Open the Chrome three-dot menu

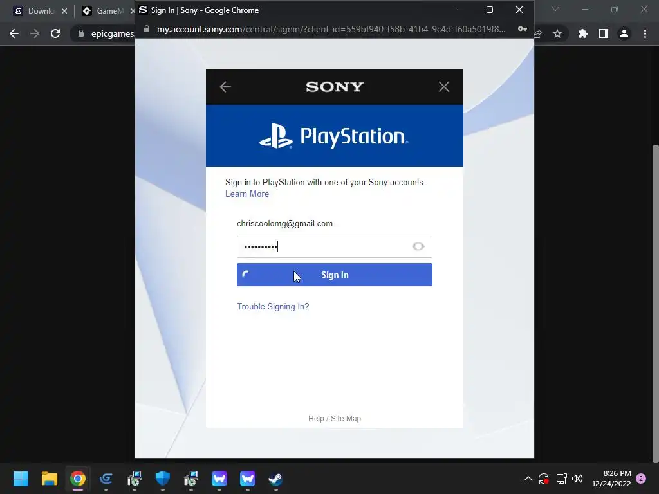pyautogui.click(x=645, y=33)
